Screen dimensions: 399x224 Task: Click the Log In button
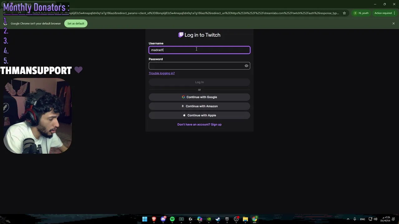coord(199,82)
